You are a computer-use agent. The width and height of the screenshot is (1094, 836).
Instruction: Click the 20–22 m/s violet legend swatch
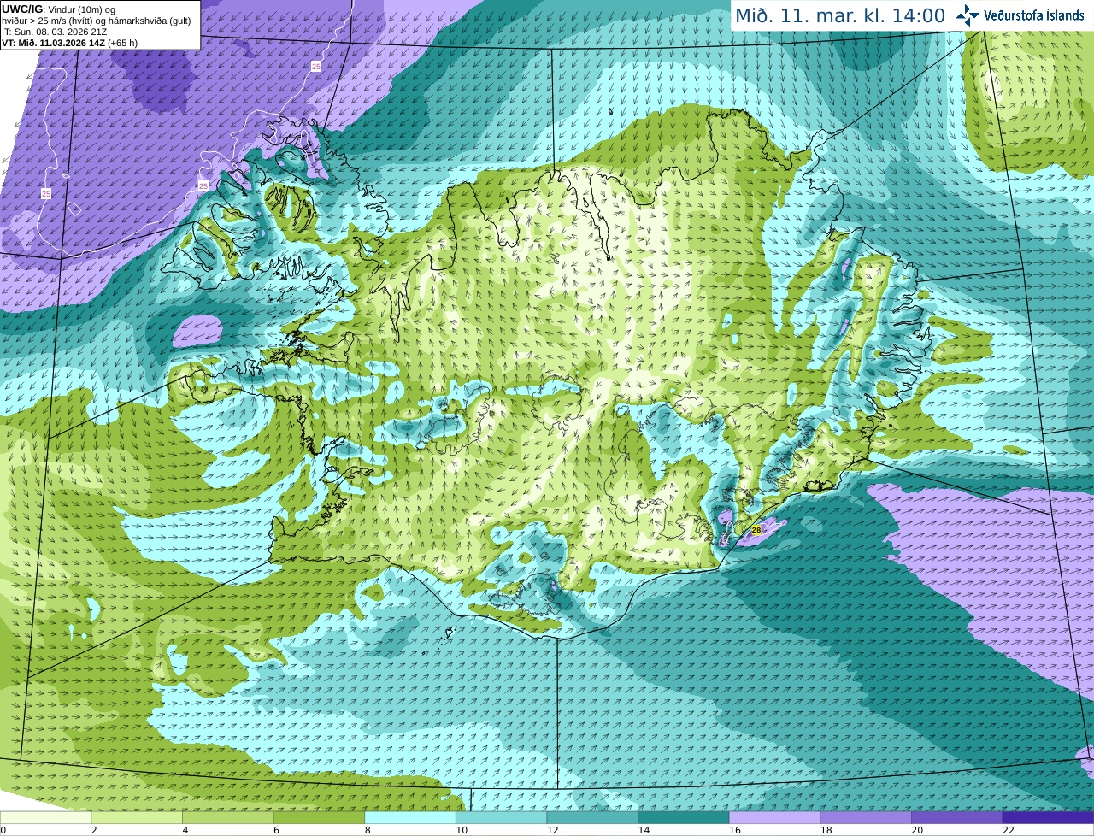click(957, 817)
